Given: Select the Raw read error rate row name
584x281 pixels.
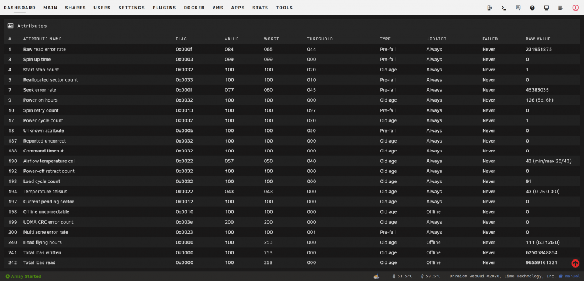Looking at the screenshot, I should tap(44, 49).
